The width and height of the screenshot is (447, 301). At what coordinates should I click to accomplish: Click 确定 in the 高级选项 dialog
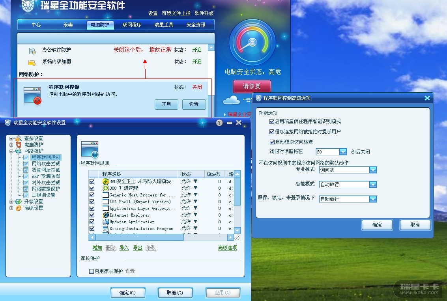click(x=377, y=225)
